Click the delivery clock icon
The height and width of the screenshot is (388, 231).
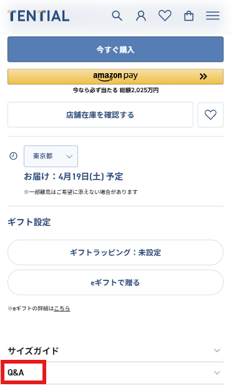coord(13,156)
